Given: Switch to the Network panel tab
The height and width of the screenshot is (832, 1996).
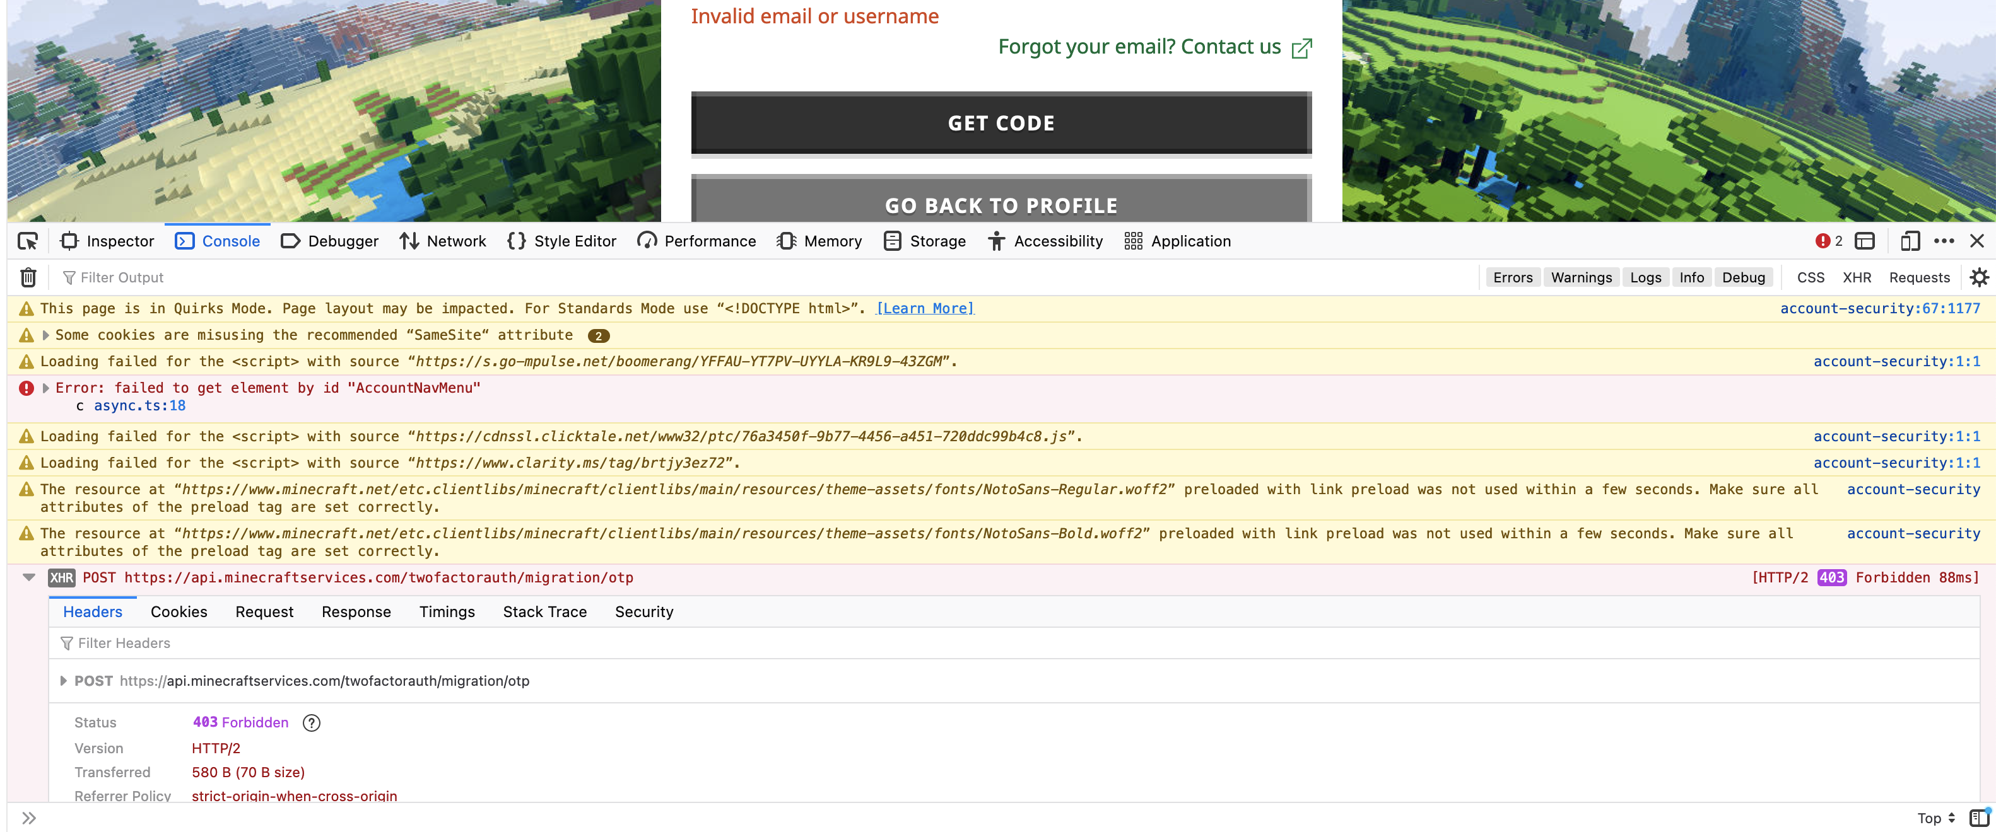Looking at the screenshot, I should pos(442,241).
